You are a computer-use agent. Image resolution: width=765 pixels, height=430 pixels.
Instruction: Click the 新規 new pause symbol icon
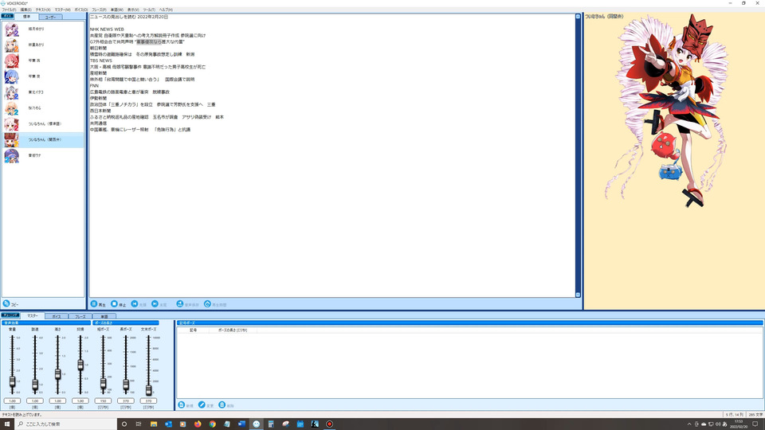(x=182, y=405)
